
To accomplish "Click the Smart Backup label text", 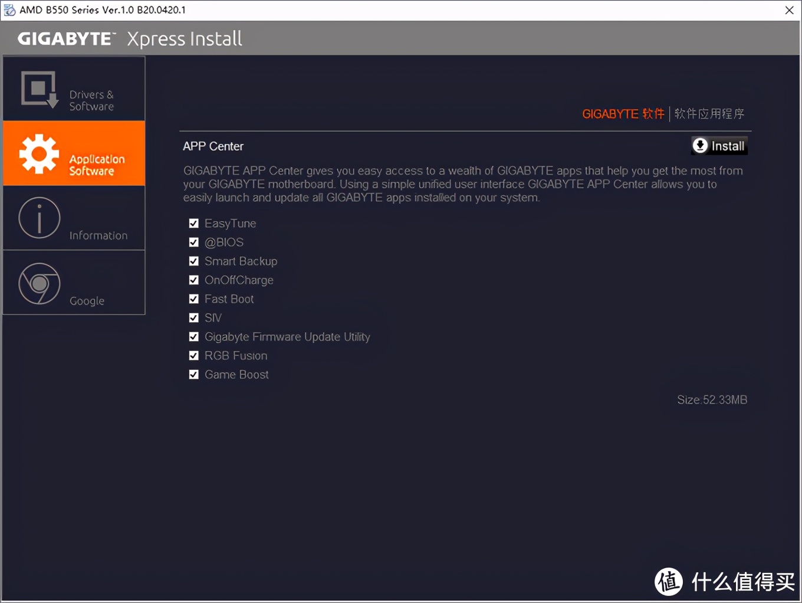I will pos(241,261).
